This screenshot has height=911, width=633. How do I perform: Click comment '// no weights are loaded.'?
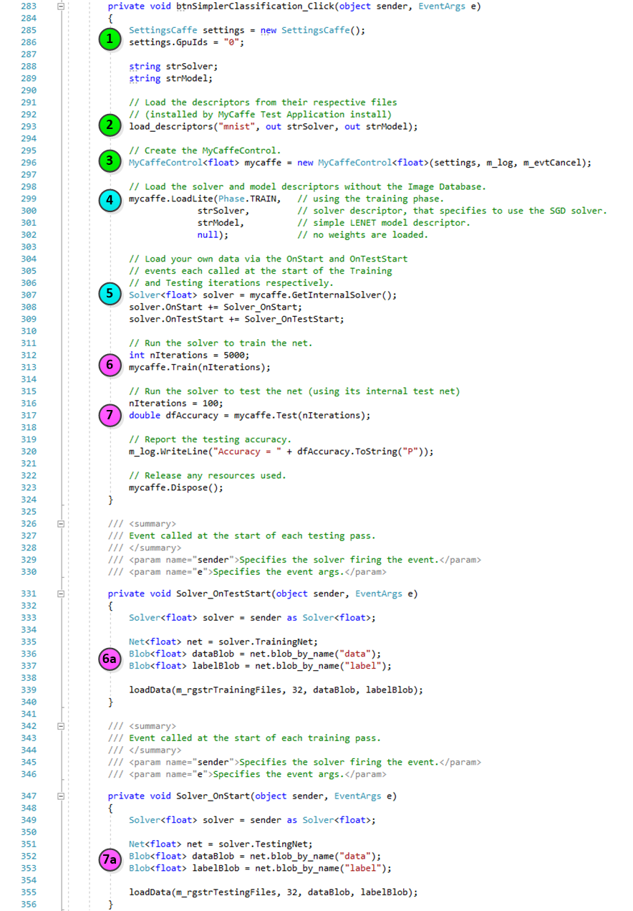point(362,234)
